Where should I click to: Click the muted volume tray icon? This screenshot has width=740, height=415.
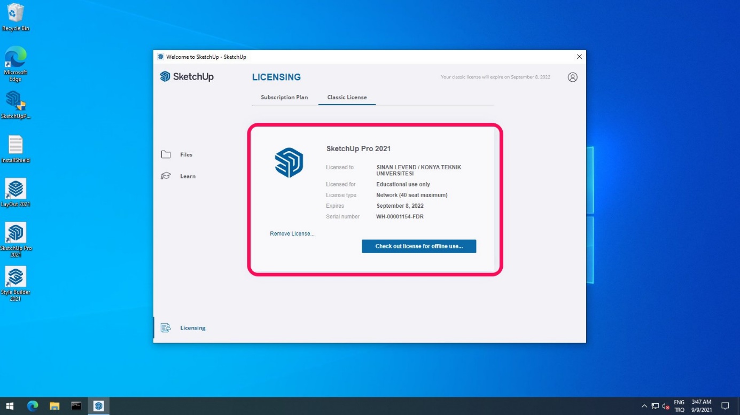[x=666, y=406]
